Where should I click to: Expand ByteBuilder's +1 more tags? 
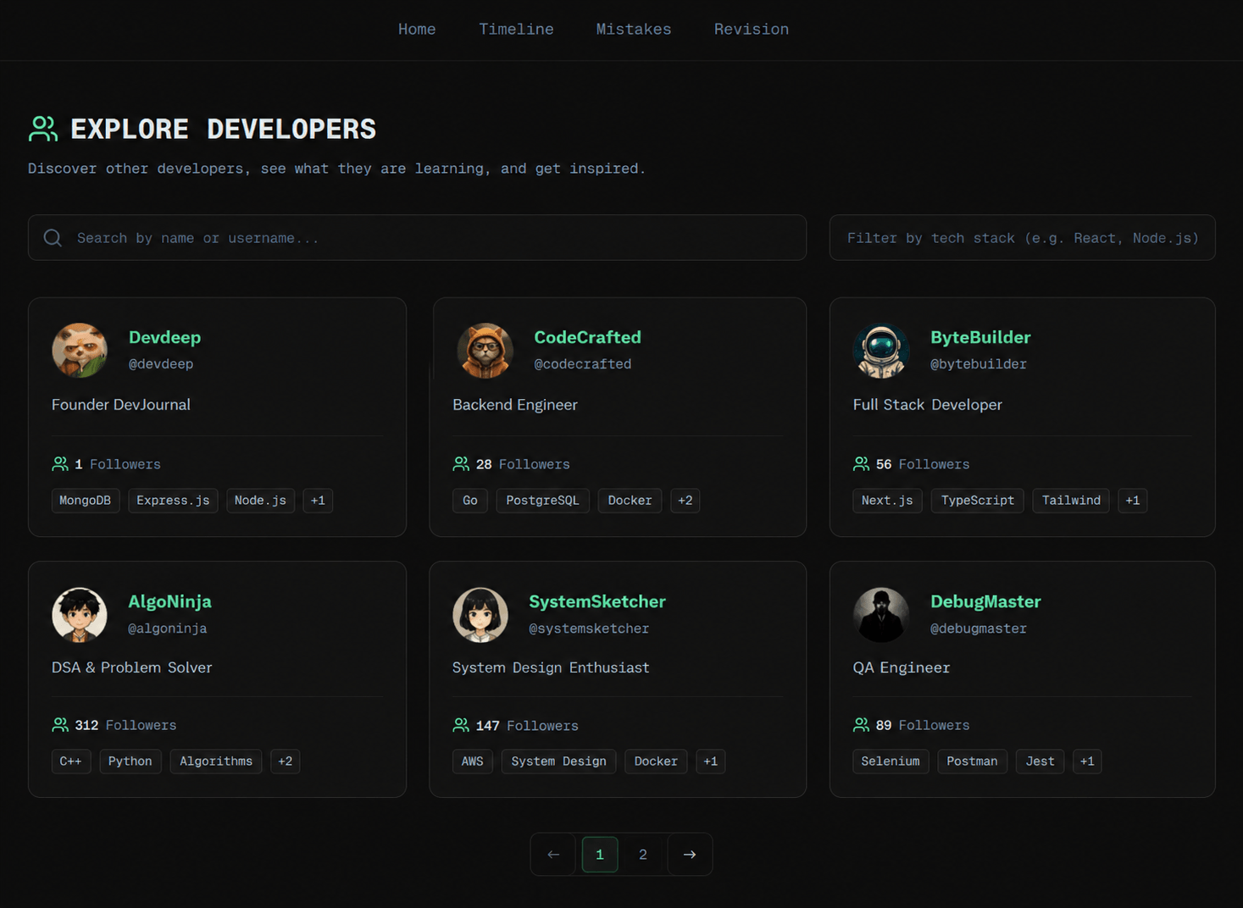(x=1133, y=501)
